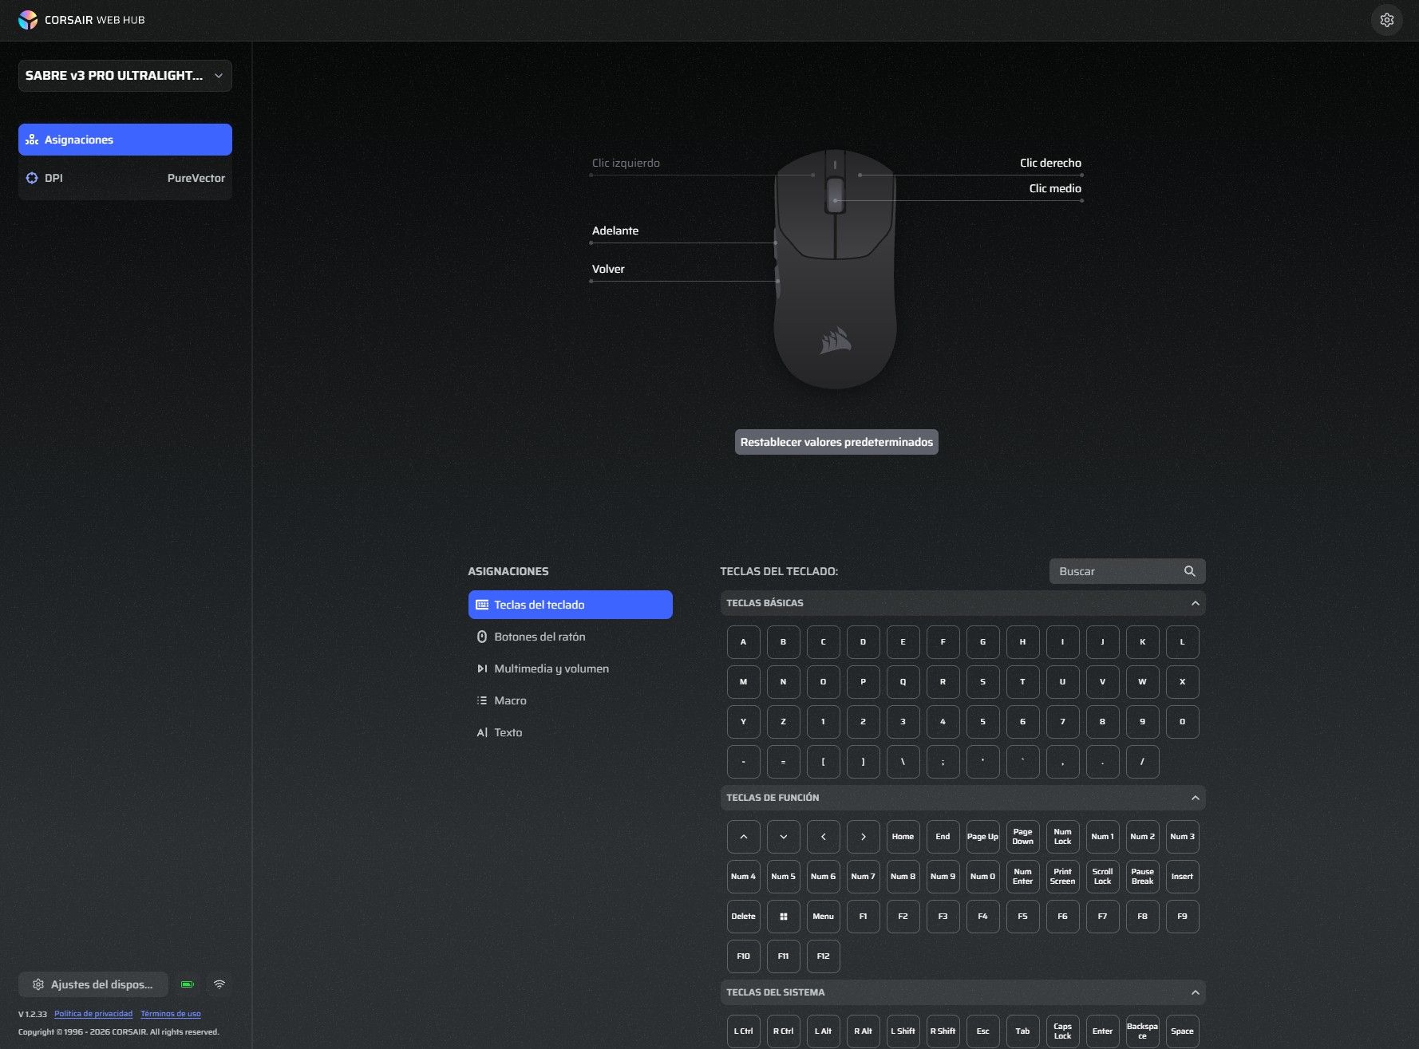Click Restablecer valores predeterminados button

[836, 442]
